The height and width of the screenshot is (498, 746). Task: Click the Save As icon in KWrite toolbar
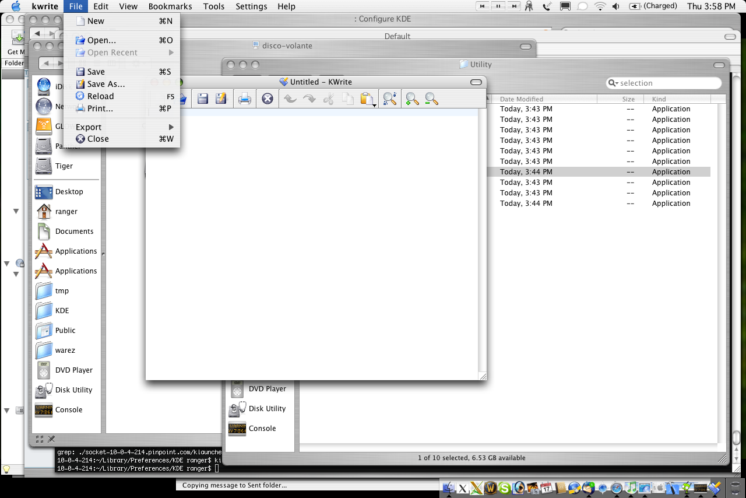[221, 99]
